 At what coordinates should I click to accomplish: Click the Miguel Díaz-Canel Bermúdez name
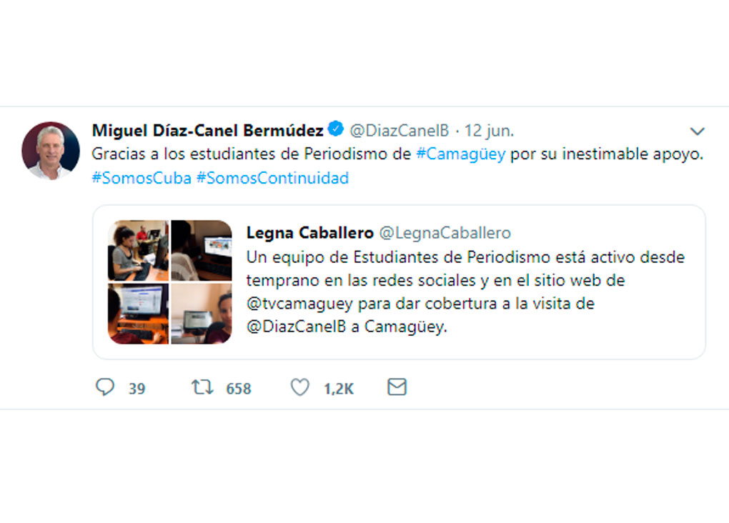[208, 131]
